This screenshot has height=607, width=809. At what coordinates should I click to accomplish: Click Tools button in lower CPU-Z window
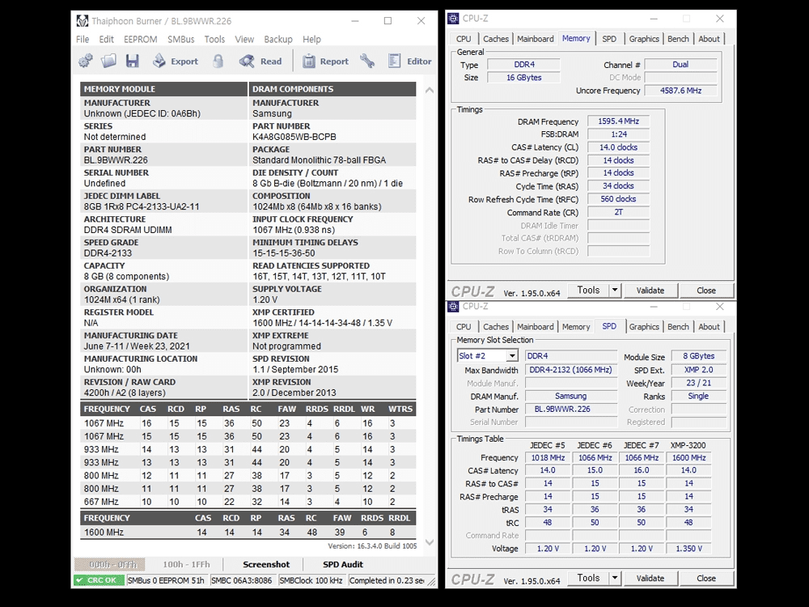(x=588, y=578)
